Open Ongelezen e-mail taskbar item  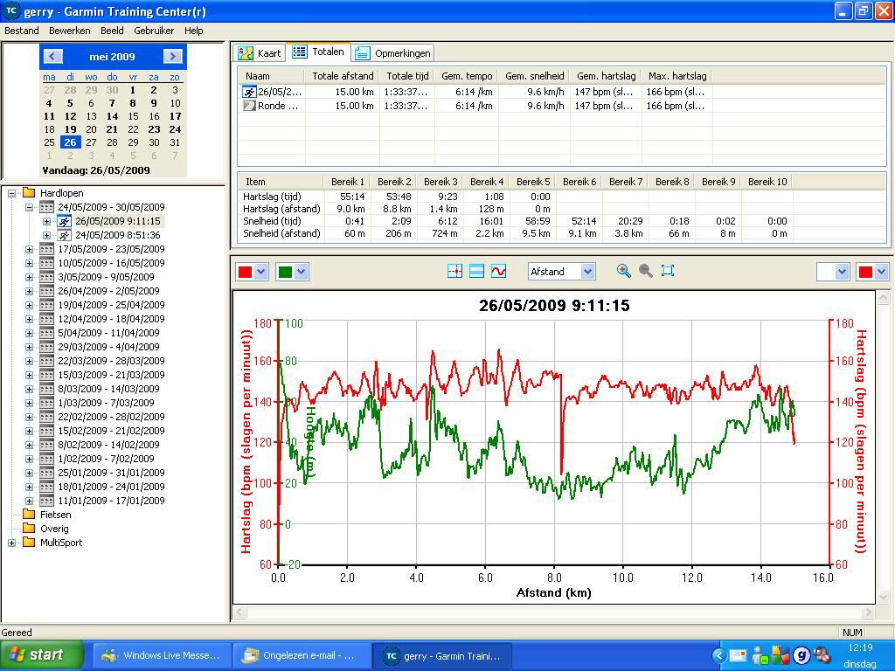coord(302,655)
